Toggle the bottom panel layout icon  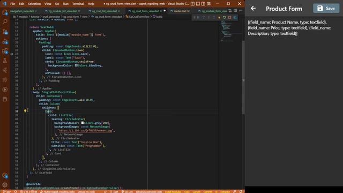point(198,4)
